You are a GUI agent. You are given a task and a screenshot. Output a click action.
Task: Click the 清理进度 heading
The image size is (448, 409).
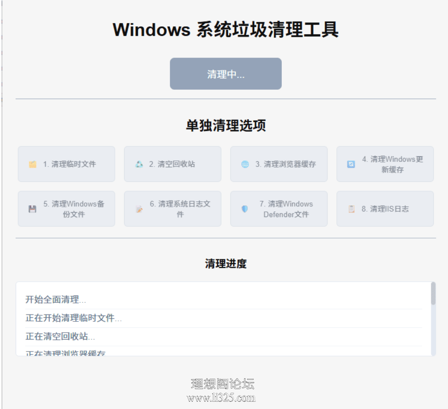tap(226, 264)
